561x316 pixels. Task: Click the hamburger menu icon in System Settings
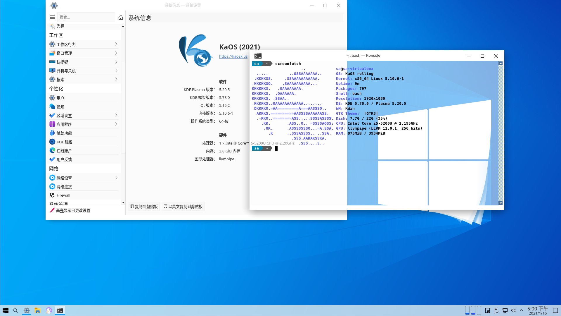[x=52, y=17]
